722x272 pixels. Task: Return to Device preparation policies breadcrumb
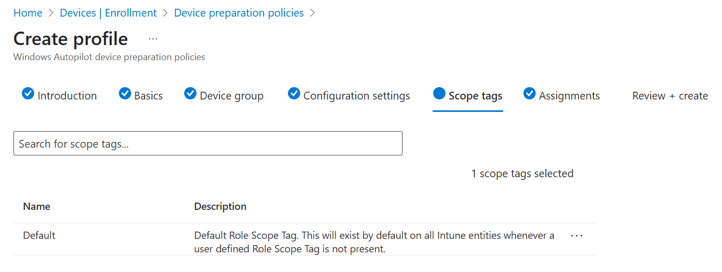tap(239, 13)
